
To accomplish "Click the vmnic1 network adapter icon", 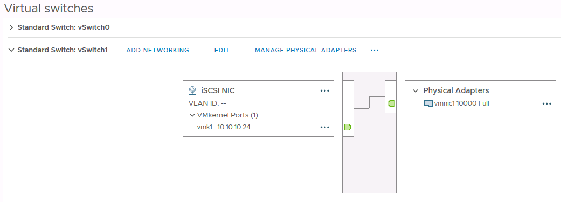I will point(428,103).
